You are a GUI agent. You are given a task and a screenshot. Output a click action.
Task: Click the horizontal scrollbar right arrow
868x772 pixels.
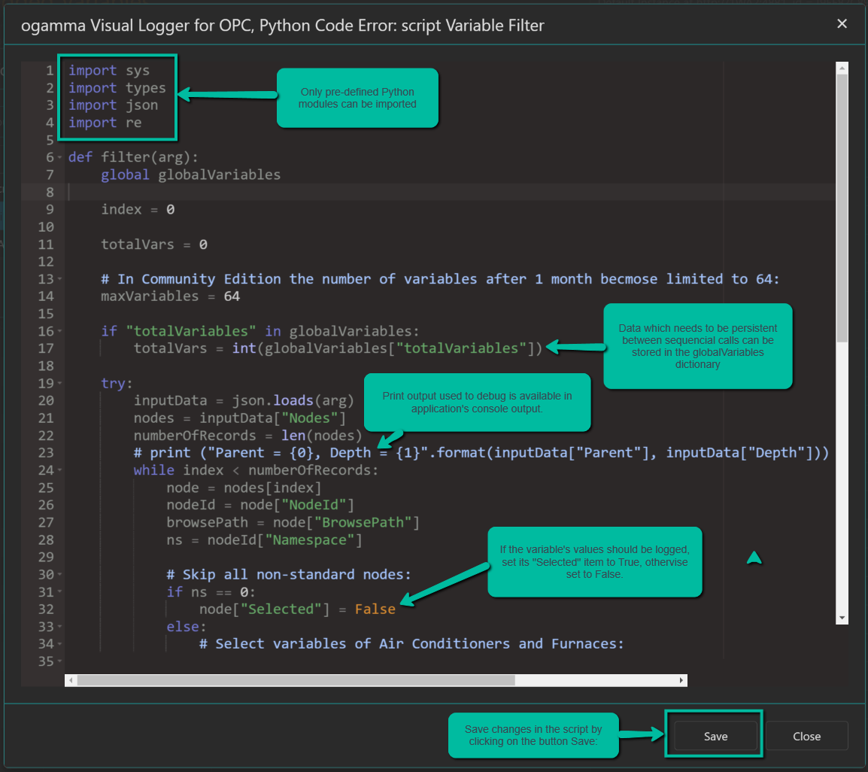pos(681,680)
